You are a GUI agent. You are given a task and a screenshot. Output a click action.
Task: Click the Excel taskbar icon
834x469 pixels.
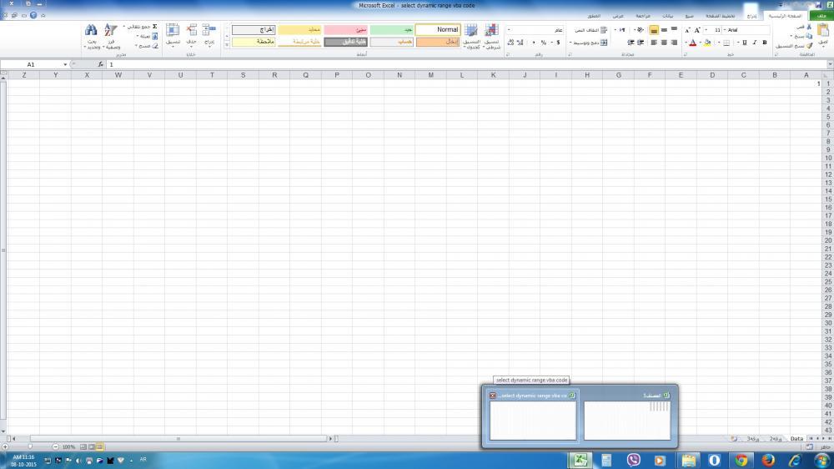tap(580, 460)
